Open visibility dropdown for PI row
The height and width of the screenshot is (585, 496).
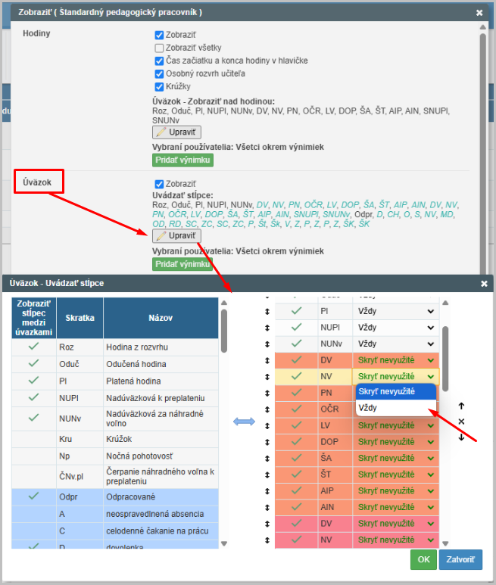point(395,311)
